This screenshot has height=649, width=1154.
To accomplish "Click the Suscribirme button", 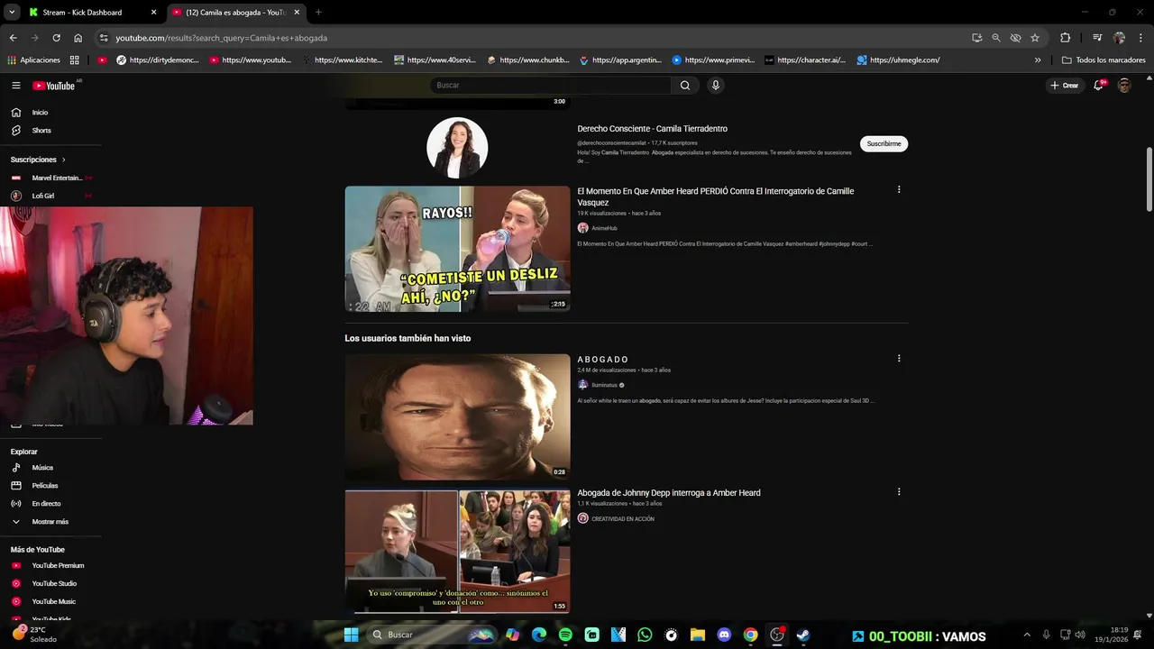I will point(884,143).
